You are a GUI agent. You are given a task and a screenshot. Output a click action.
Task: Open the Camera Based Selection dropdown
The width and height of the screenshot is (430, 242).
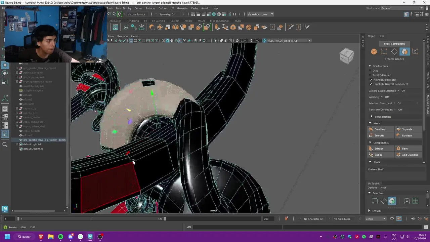398,91
